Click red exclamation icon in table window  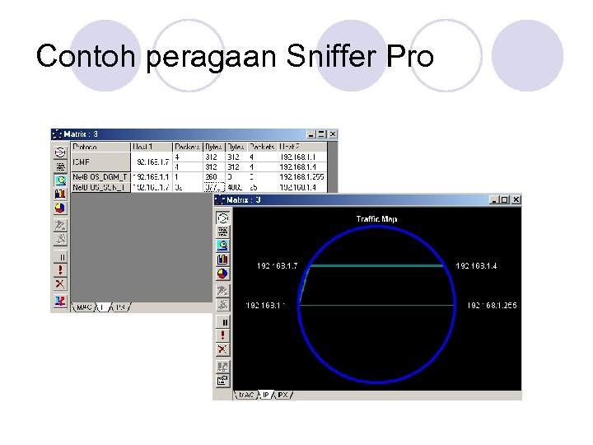point(60,270)
